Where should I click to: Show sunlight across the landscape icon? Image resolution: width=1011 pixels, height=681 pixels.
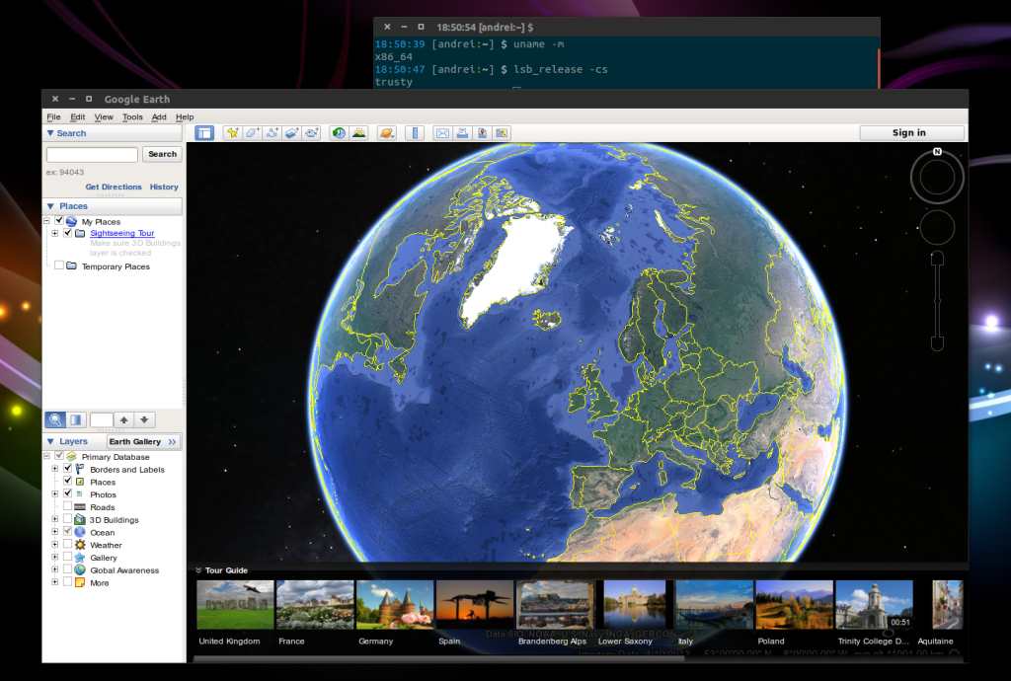(x=359, y=132)
